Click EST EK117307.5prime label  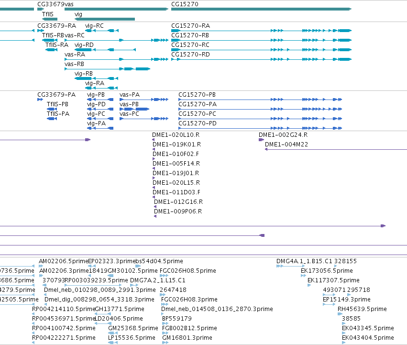coord(333,280)
